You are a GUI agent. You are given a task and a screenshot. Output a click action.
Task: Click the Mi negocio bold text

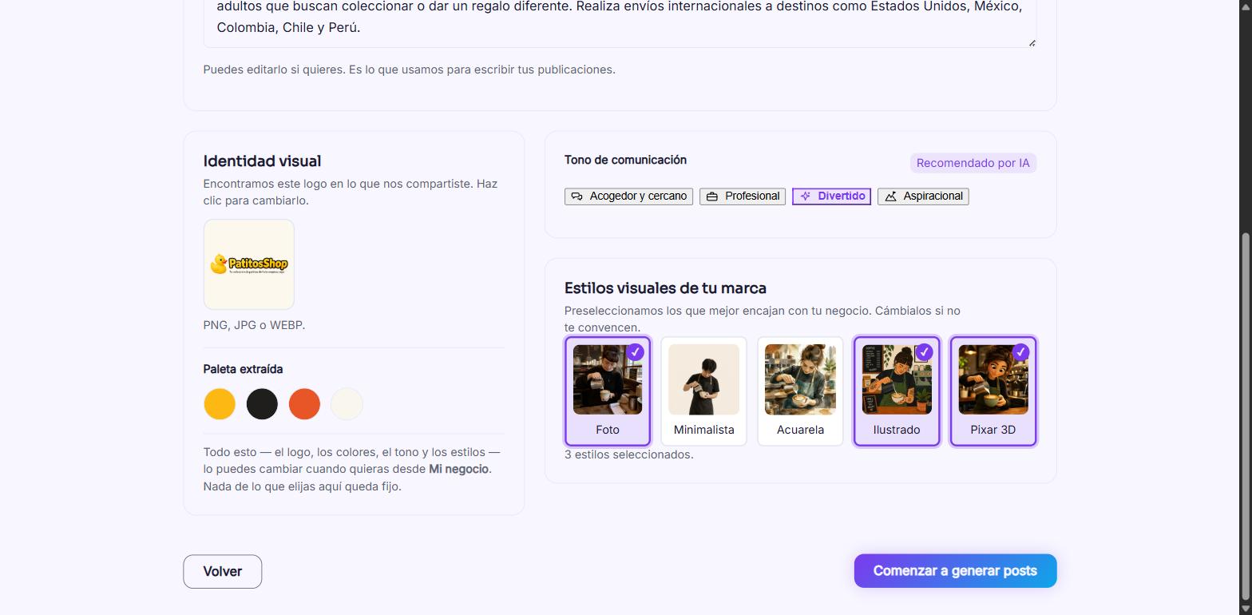(458, 470)
